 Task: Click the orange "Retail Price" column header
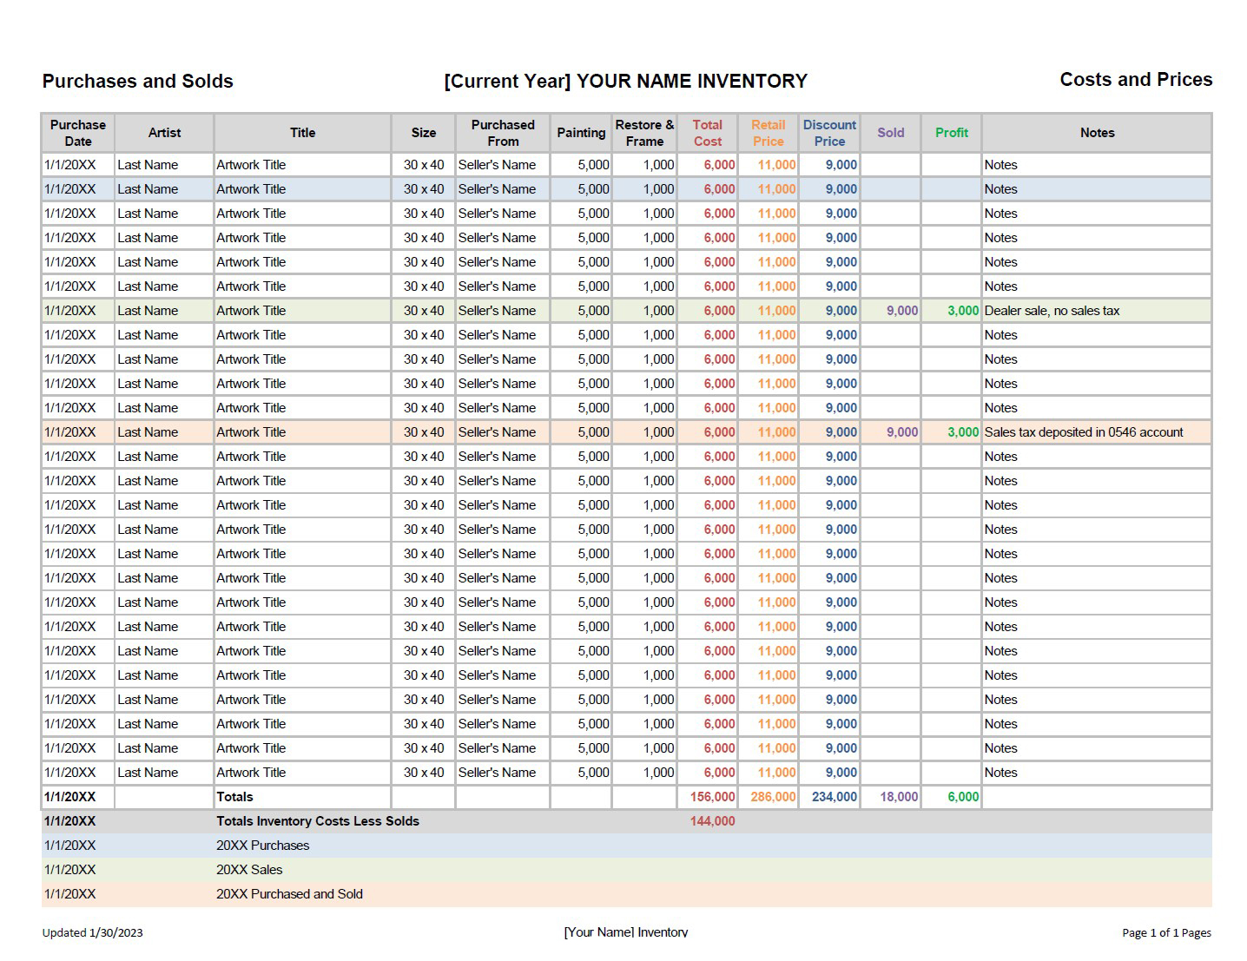tap(769, 133)
